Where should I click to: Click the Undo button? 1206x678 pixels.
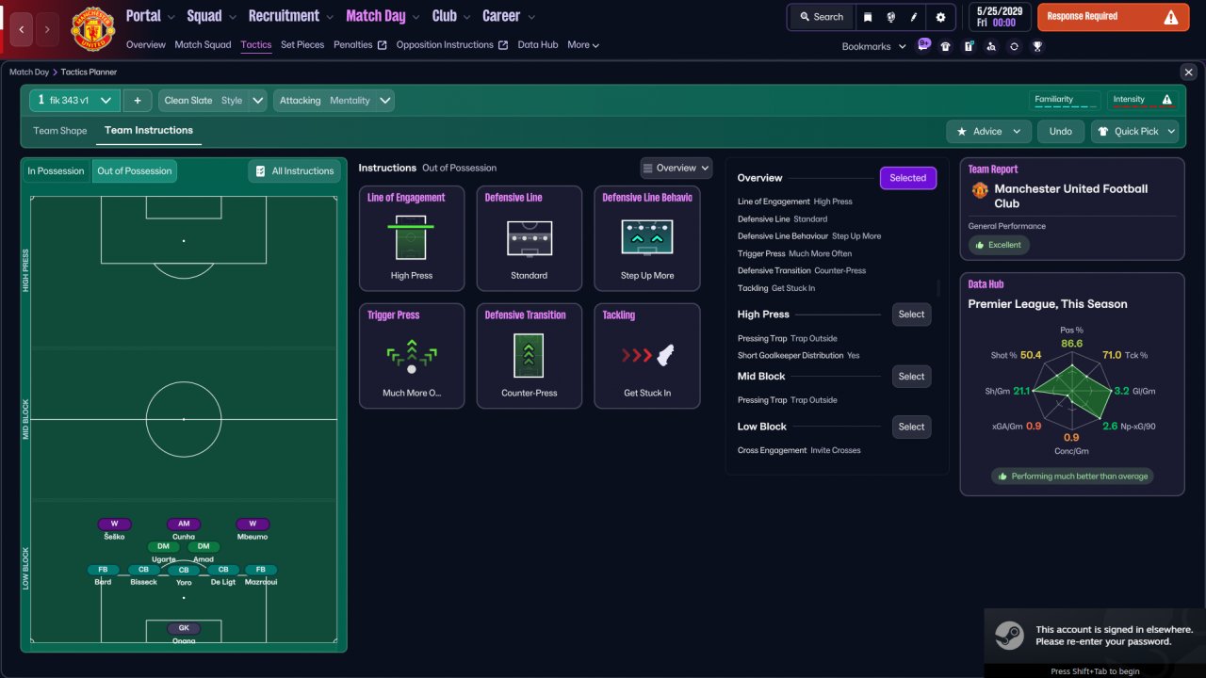[x=1061, y=132]
